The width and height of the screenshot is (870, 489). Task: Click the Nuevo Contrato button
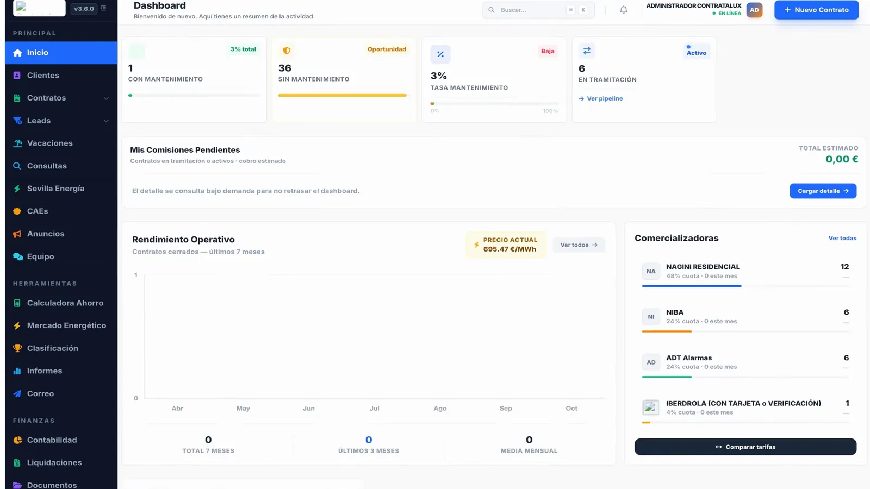coord(816,10)
